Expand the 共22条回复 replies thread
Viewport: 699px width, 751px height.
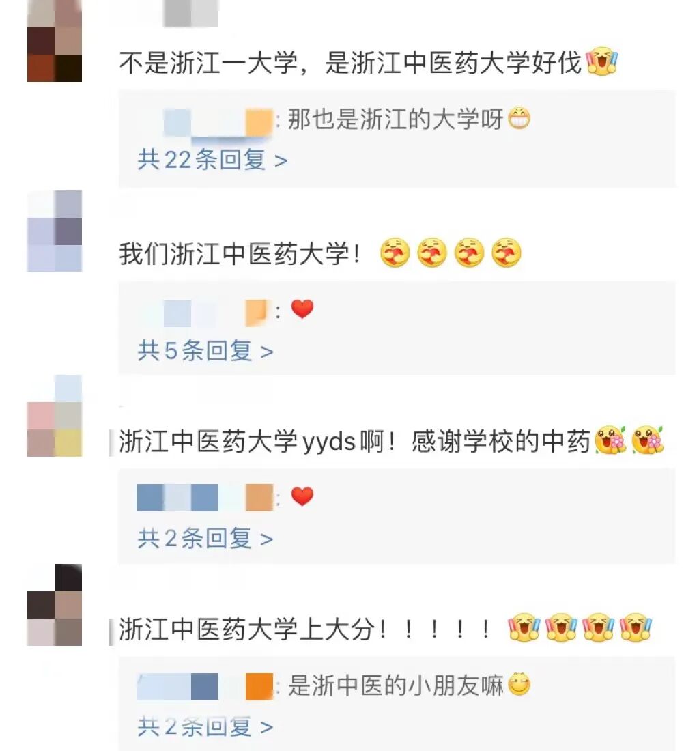tap(212, 160)
